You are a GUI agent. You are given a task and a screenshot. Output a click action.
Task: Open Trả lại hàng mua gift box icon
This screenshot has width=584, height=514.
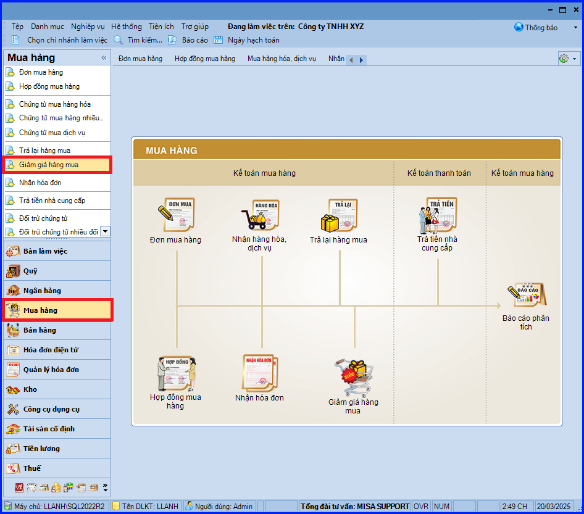[x=339, y=215]
